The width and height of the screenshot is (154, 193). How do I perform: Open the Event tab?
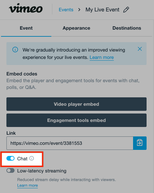[26, 28]
